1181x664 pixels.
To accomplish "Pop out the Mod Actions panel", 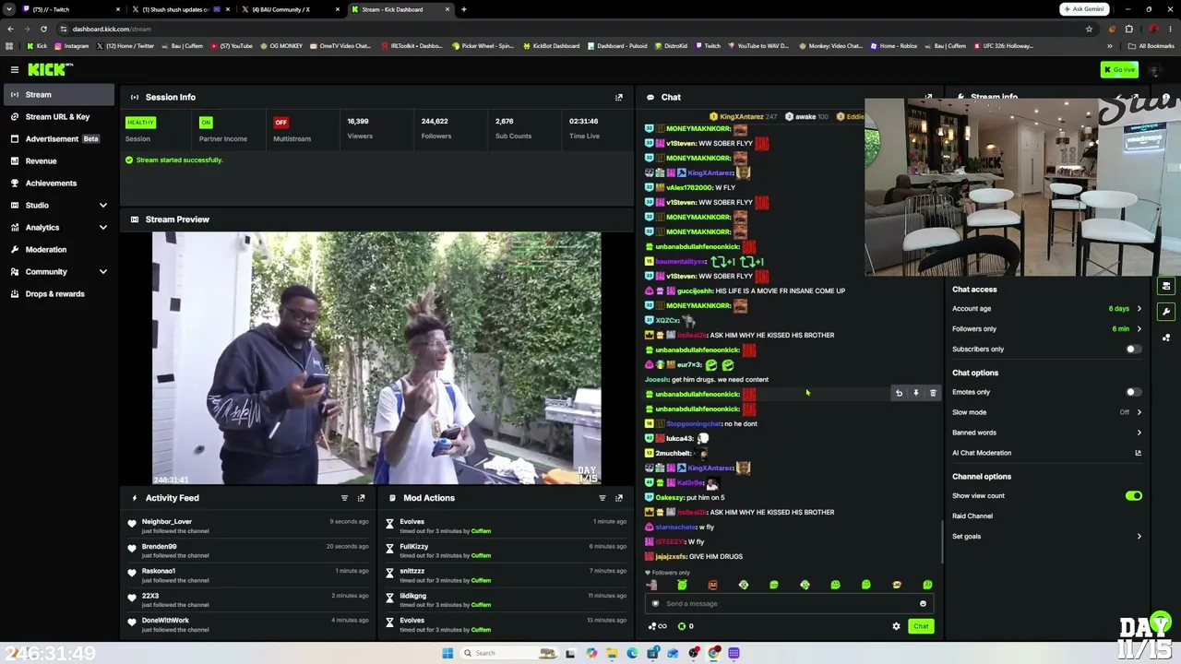I will coord(619,498).
